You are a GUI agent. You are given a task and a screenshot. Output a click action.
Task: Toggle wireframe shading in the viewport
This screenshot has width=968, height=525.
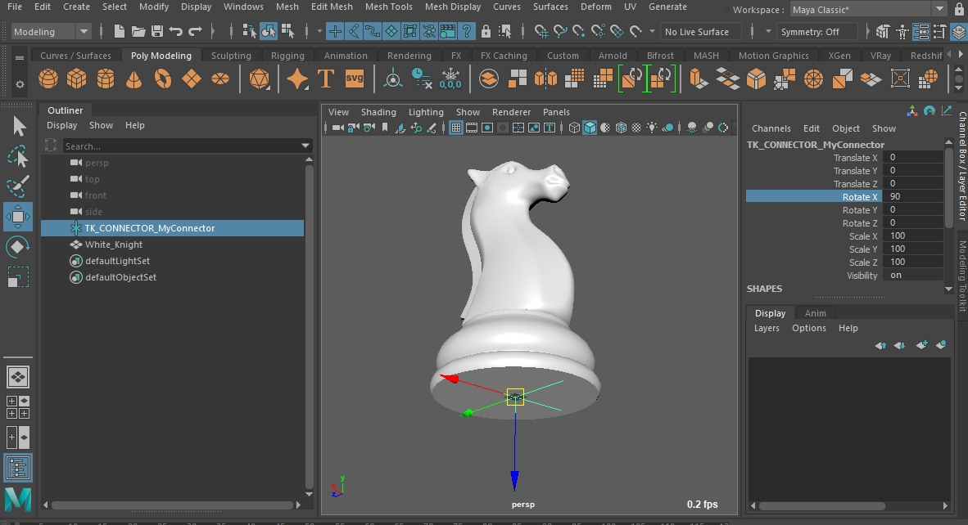coord(574,128)
